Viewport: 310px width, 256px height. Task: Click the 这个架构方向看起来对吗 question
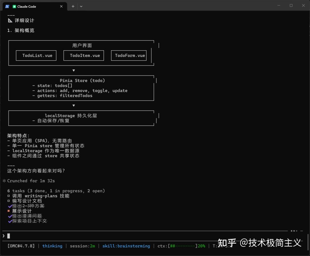point(36,171)
